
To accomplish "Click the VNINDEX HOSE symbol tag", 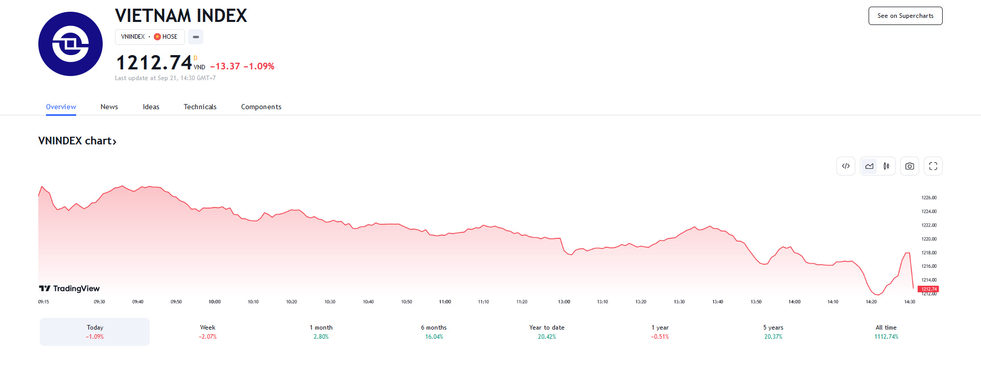I will (149, 37).
